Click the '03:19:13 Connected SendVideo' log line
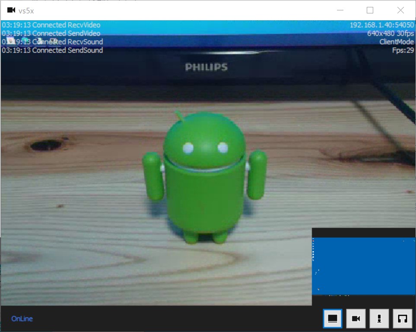 51,33
